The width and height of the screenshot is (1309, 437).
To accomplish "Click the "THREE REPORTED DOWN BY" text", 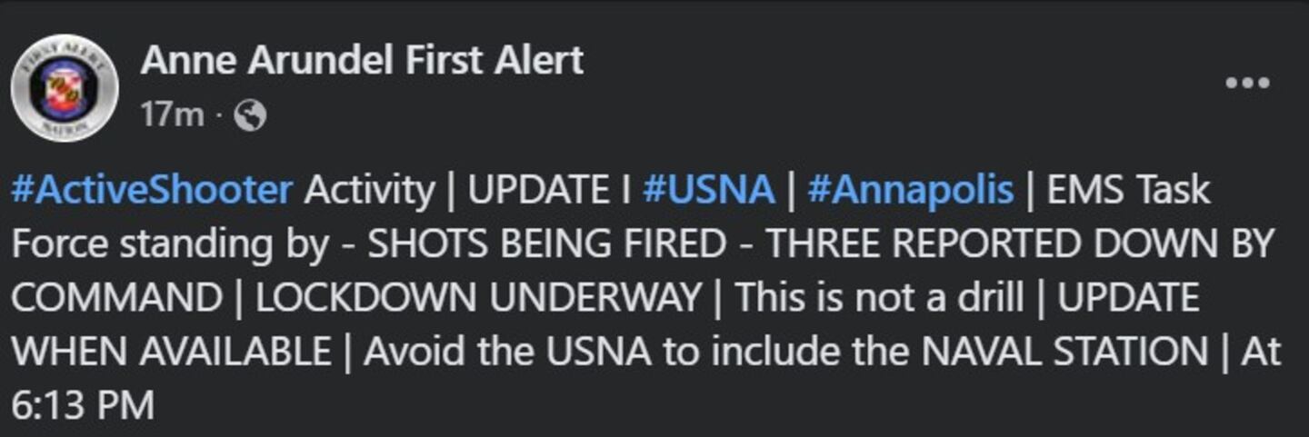I will 1021,244.
